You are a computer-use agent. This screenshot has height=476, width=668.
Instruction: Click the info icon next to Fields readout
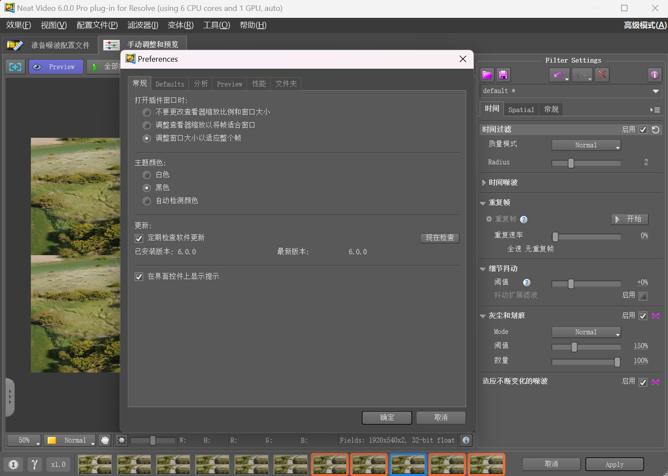(x=466, y=440)
